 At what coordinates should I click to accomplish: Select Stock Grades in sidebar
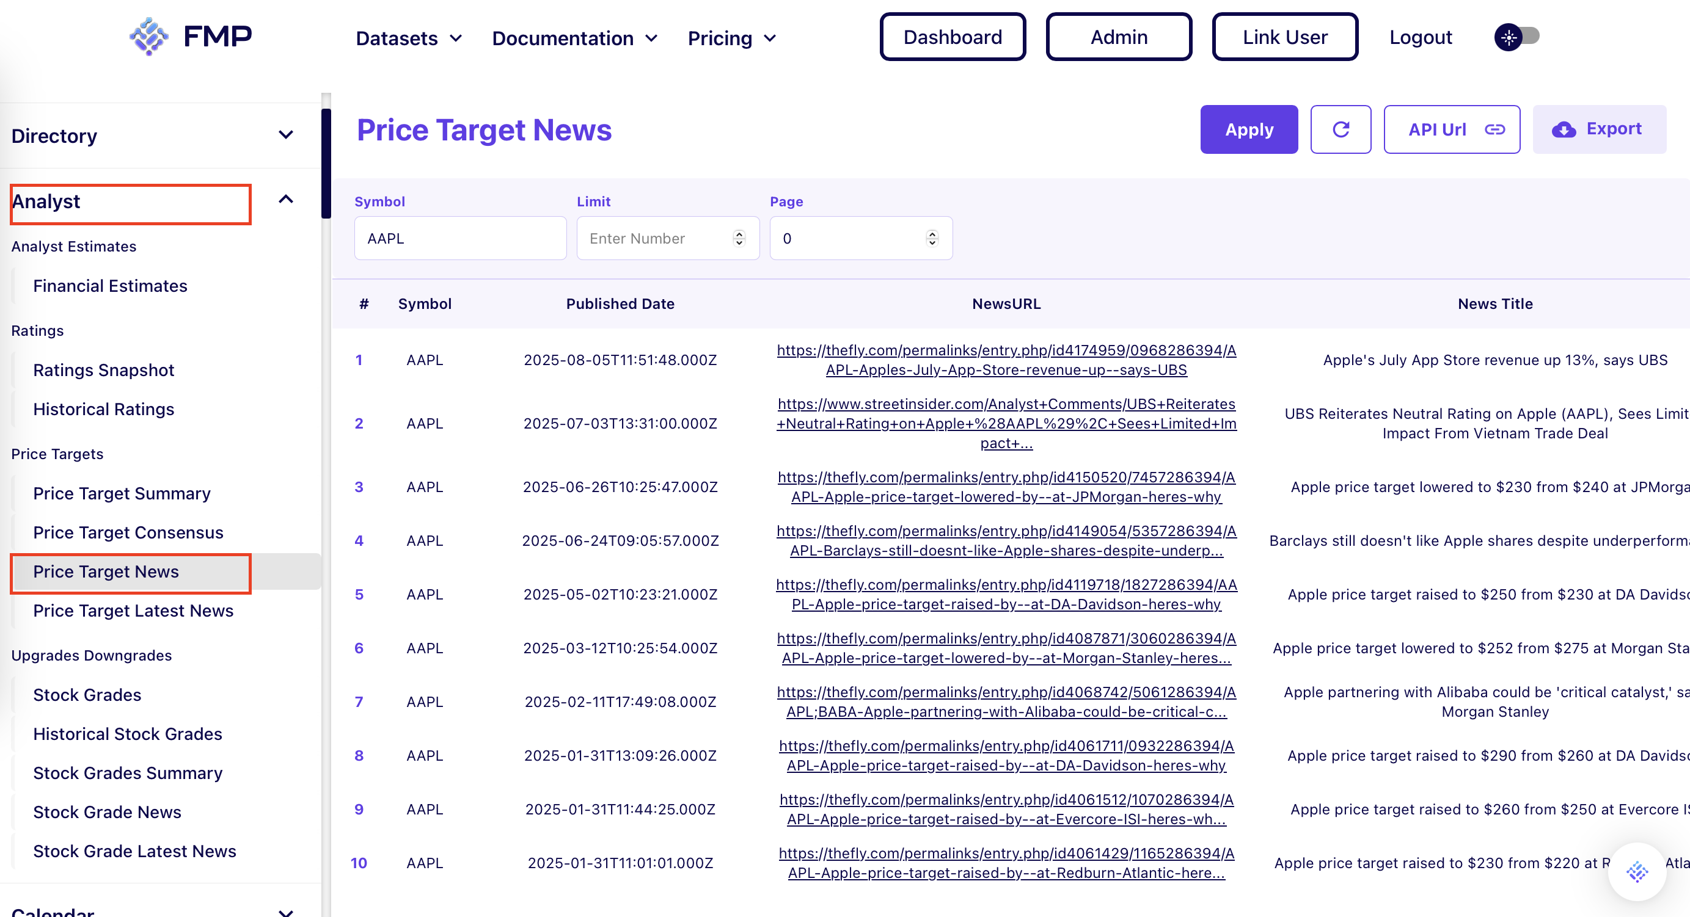[x=87, y=695]
